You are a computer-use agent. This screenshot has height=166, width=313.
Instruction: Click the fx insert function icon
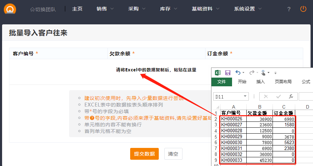(291, 96)
